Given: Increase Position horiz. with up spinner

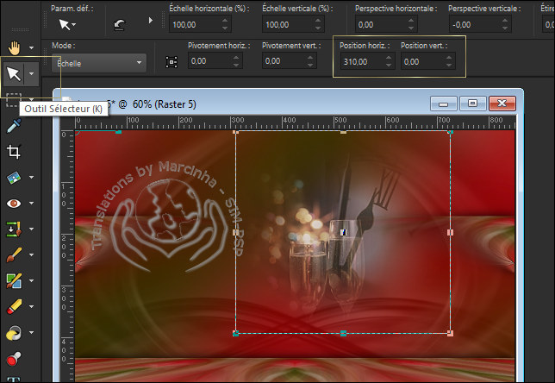Looking at the screenshot, I should (x=389, y=59).
